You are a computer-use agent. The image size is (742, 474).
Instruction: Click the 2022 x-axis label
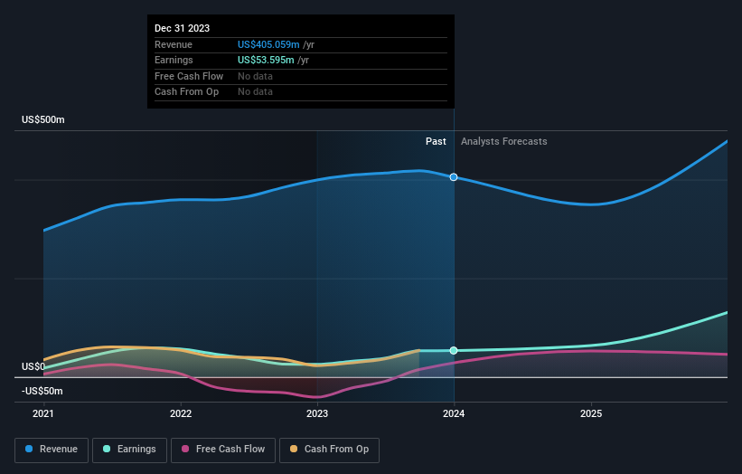point(181,414)
